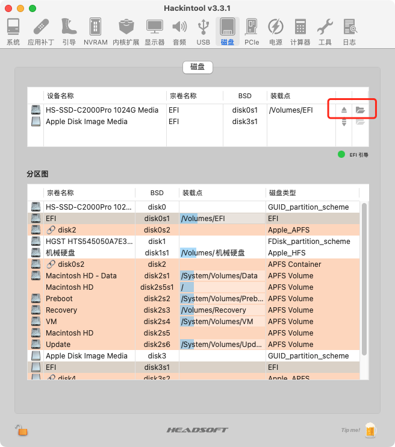This screenshot has width=395, height=447.
Task: Mount the disk3s1 EFI partition via mount icon
Action: pyautogui.click(x=344, y=122)
